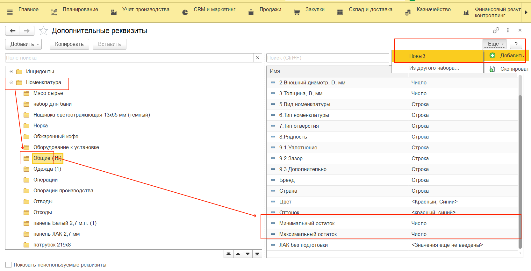Click into the Поле поиска field

click(130, 58)
